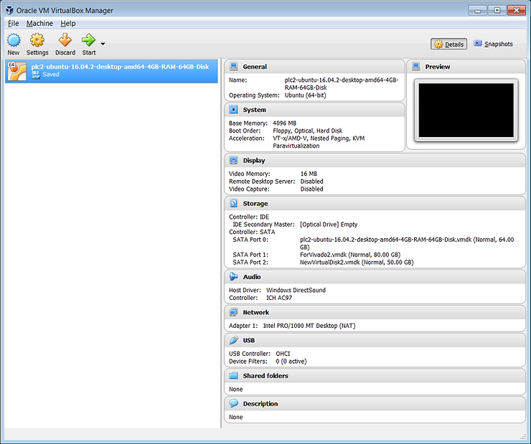Open the Audio settings heading link
The width and height of the screenshot is (531, 444).
pos(252,277)
